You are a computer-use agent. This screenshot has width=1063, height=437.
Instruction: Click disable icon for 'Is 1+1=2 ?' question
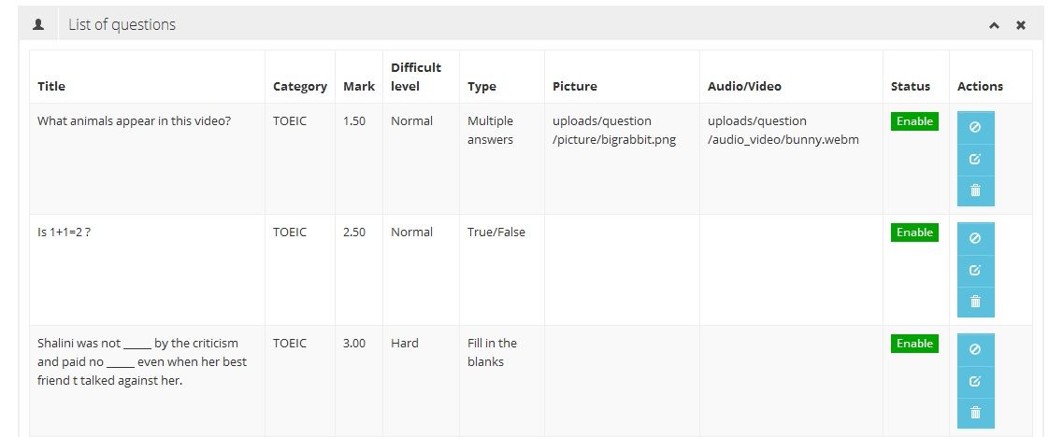point(975,238)
